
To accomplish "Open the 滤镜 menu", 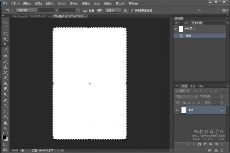I will (85, 3).
